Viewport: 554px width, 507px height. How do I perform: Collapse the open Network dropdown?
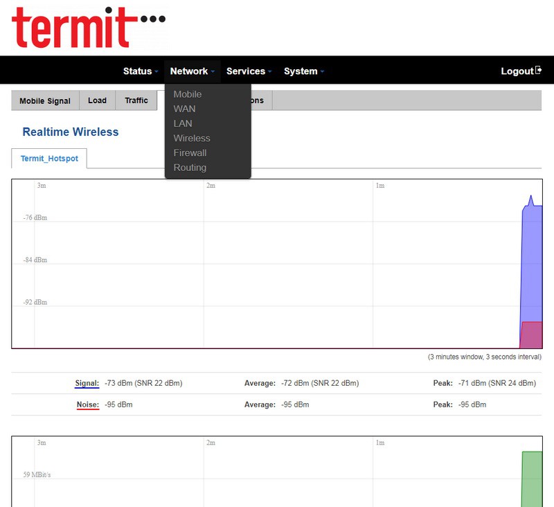(x=192, y=71)
